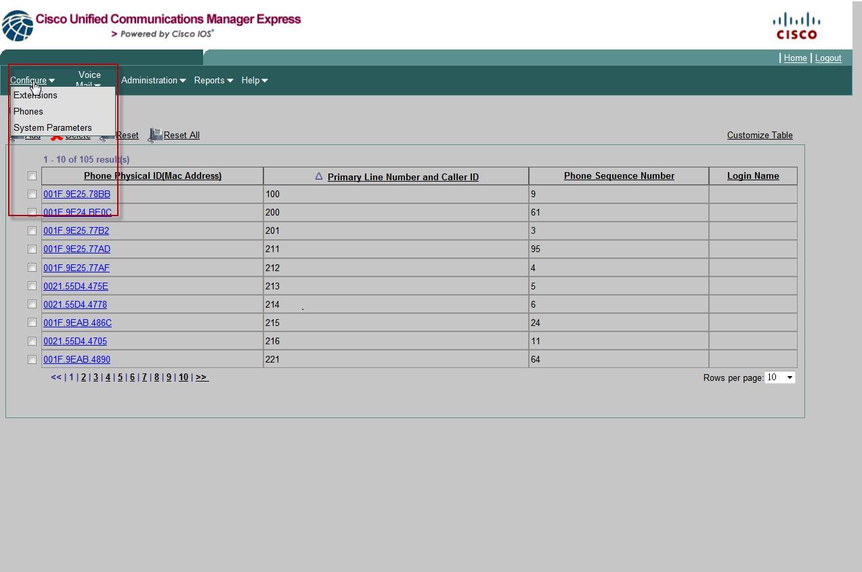Click the sort triangle on Primary Line Number column
Viewport: 862px width, 572px height.
coord(319,176)
